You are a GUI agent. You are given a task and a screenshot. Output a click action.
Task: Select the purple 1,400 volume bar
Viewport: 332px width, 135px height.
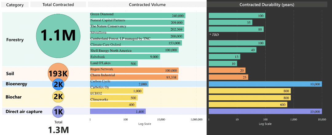tap(118, 111)
